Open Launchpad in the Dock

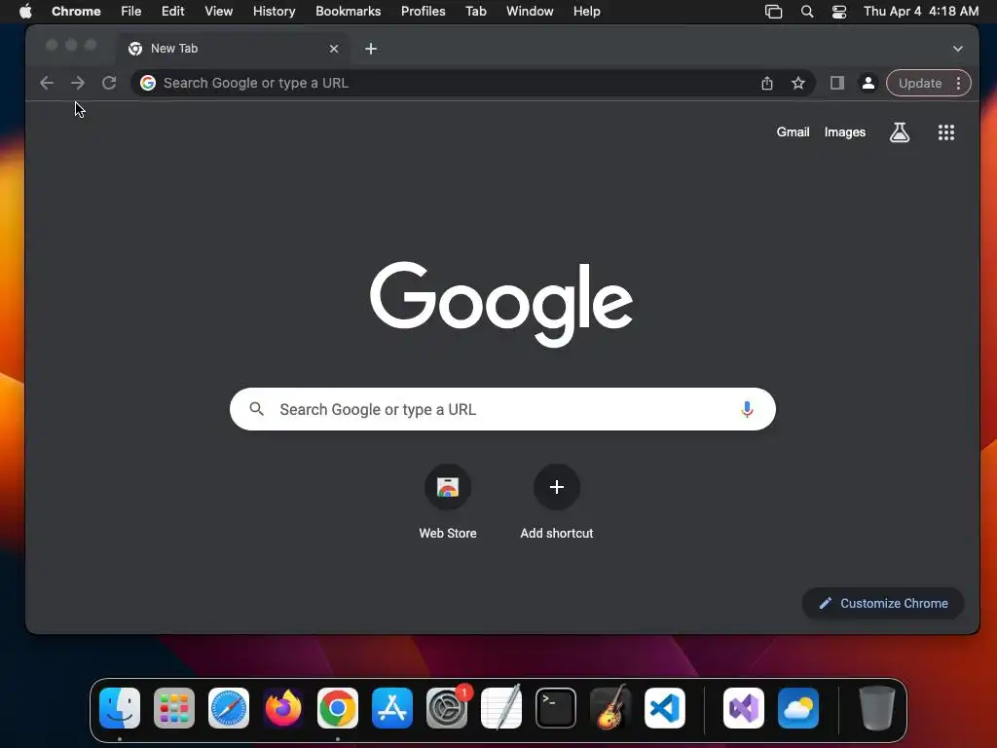[x=174, y=708]
